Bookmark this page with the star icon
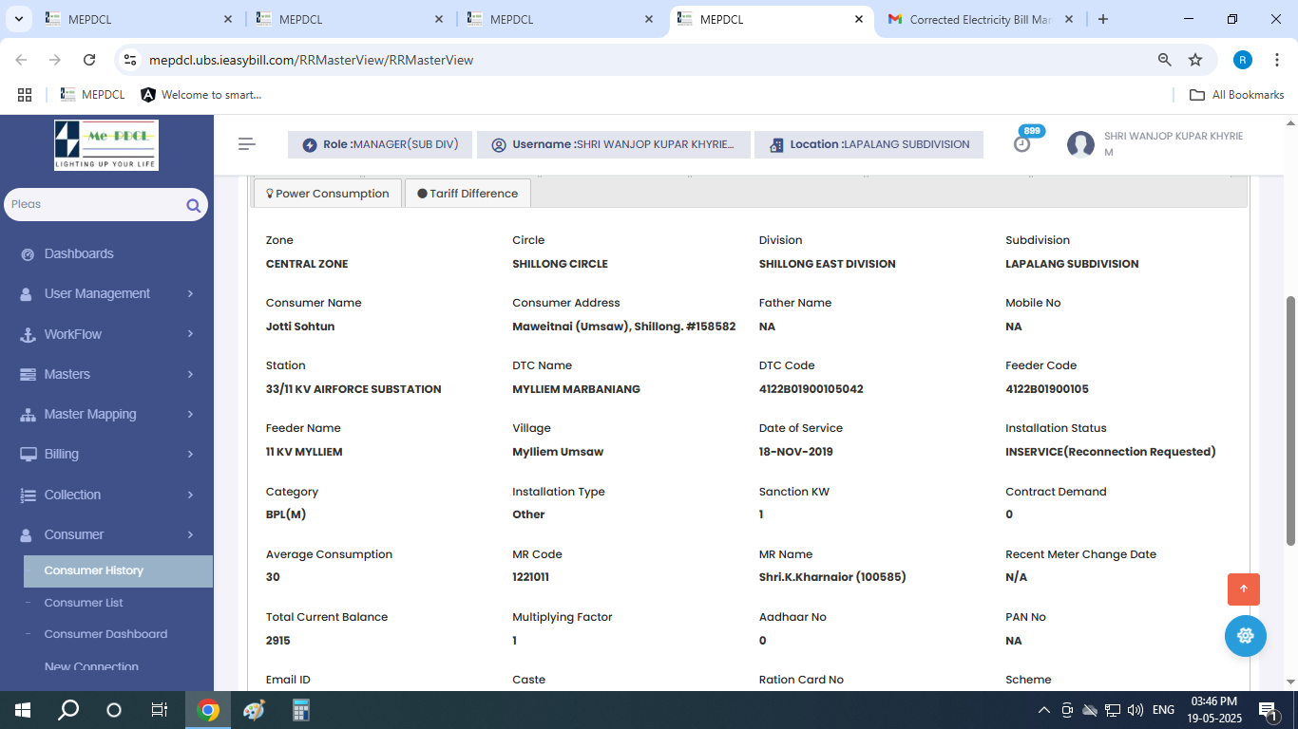The height and width of the screenshot is (729, 1298). point(1195,60)
